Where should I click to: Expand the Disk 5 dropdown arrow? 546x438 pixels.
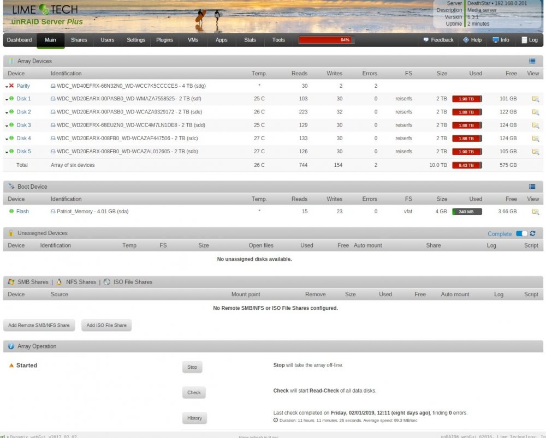pyautogui.click(x=7, y=152)
